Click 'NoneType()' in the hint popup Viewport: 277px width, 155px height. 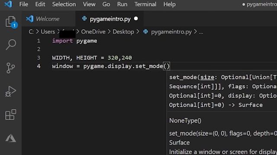[185, 121]
